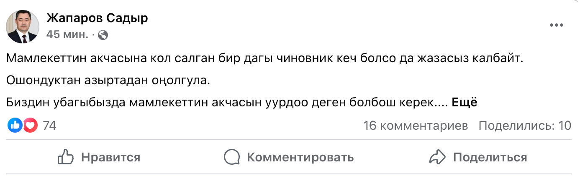This screenshot has width=580, height=176.
Task: View the Поделились: 10 shares list
Action: pyautogui.click(x=525, y=126)
